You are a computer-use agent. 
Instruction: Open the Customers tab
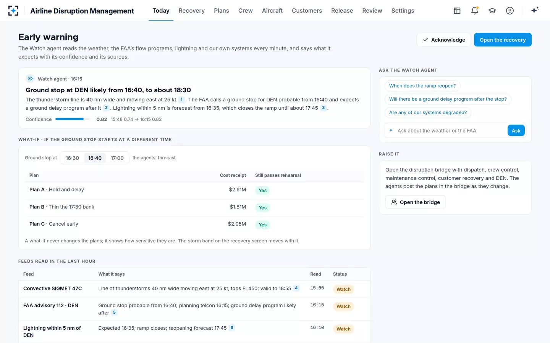coord(307,11)
